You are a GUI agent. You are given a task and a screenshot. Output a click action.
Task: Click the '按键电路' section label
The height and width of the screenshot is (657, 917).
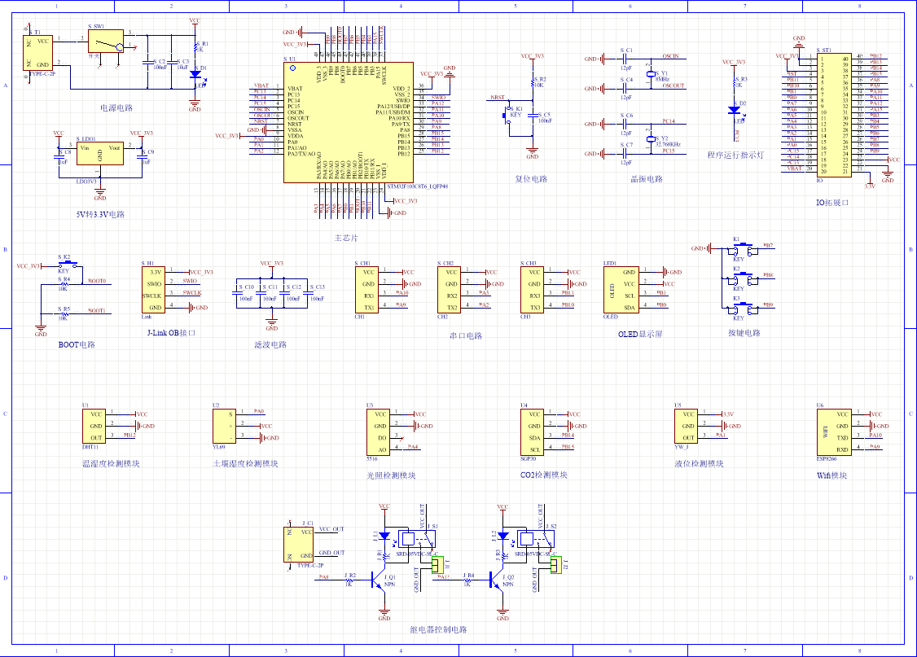point(744,333)
